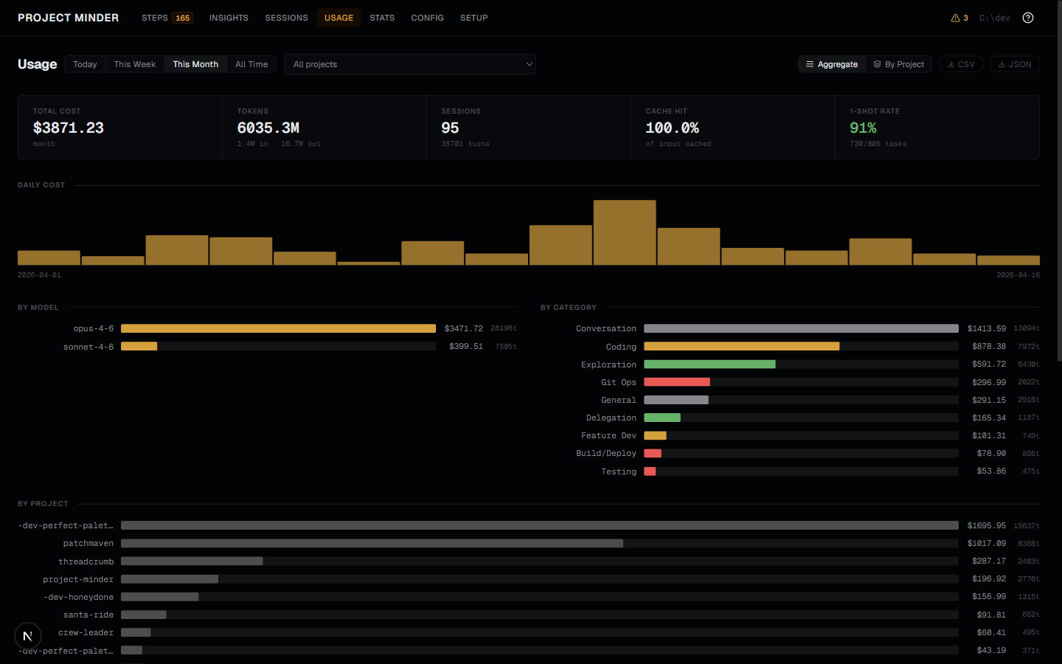
Task: Click the warning triangle showing 3 alerts
Action: pos(959,17)
